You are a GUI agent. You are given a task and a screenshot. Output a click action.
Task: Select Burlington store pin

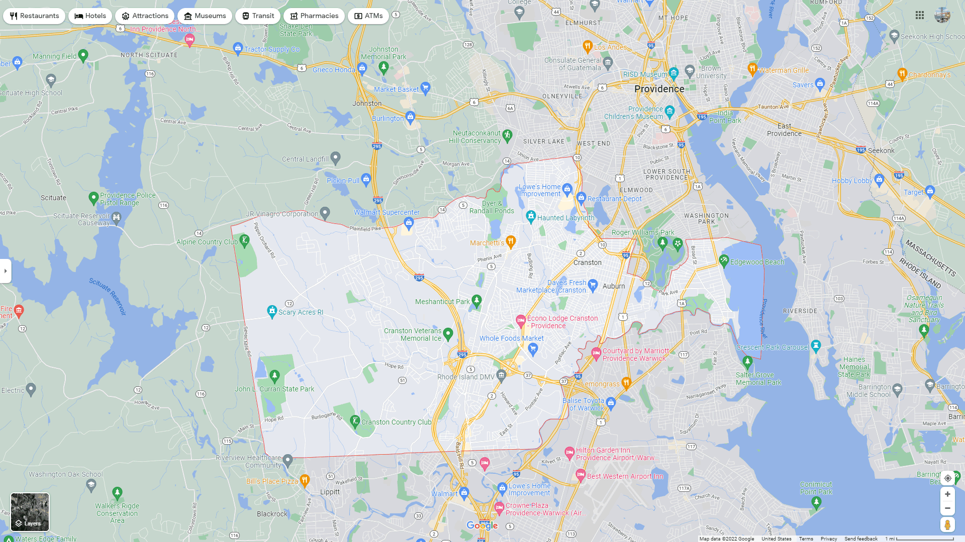coord(410,117)
